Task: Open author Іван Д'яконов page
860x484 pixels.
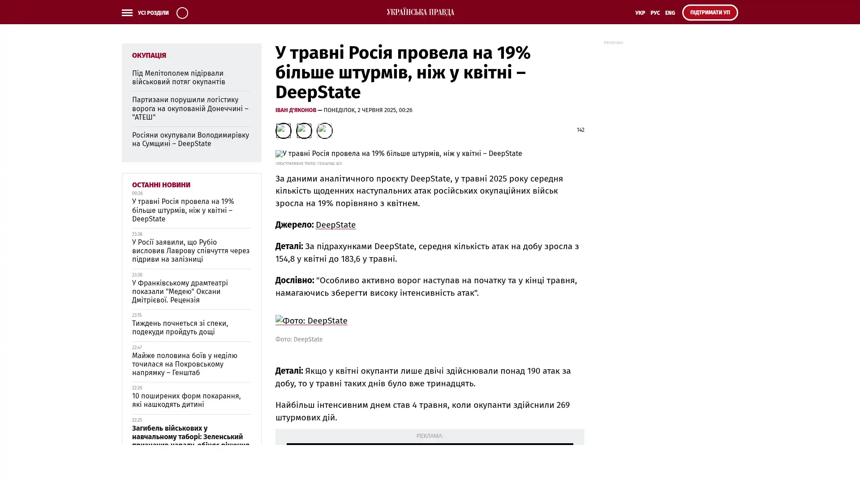Action: [296, 110]
